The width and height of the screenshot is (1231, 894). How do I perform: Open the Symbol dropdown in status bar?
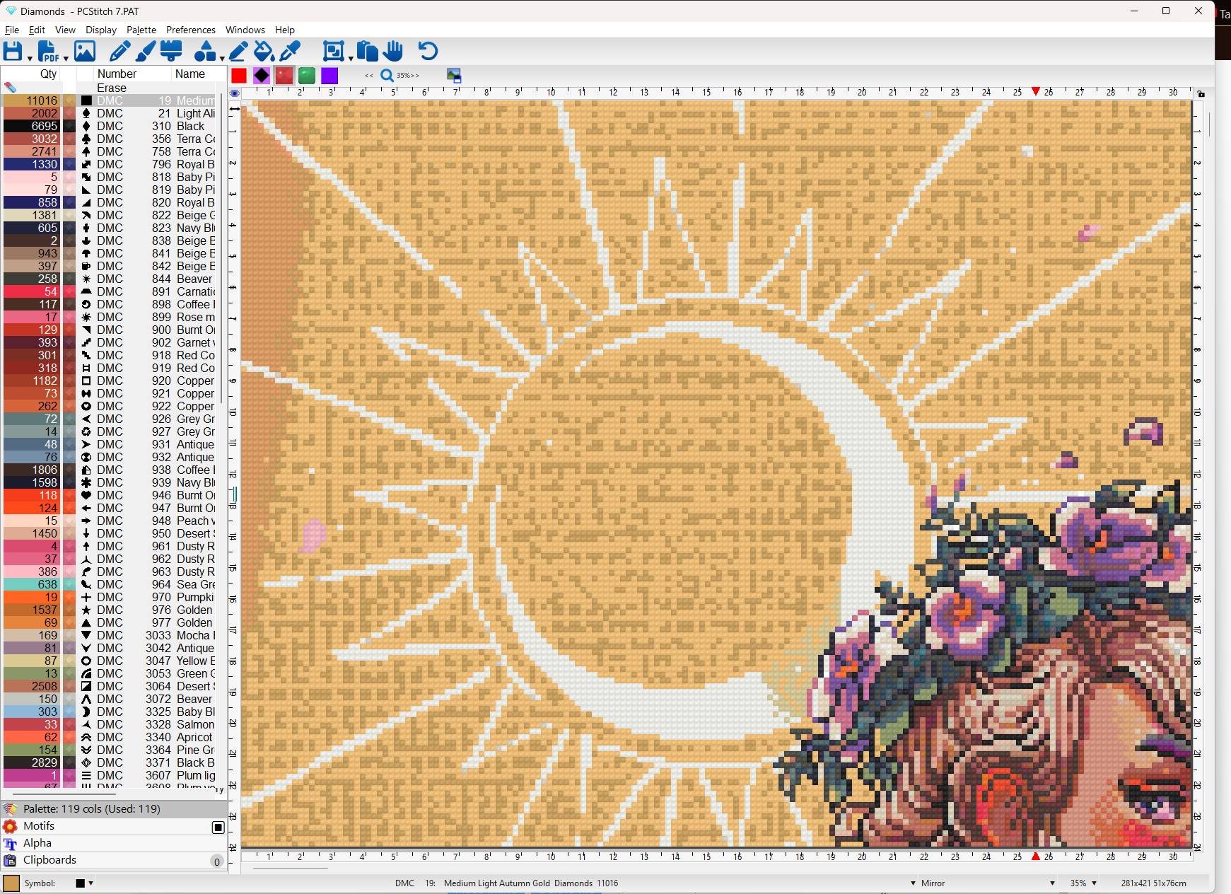91,883
